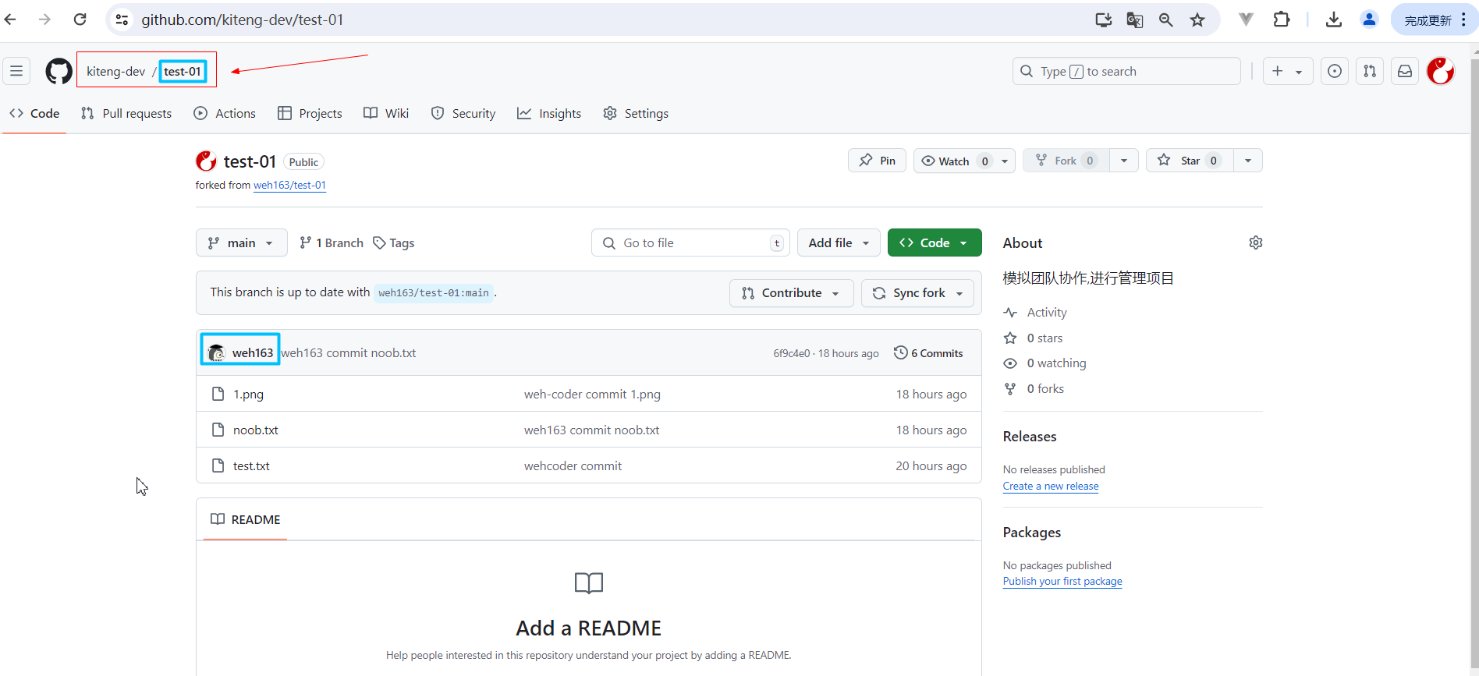
Task: Open the Tags link
Action: tap(394, 242)
